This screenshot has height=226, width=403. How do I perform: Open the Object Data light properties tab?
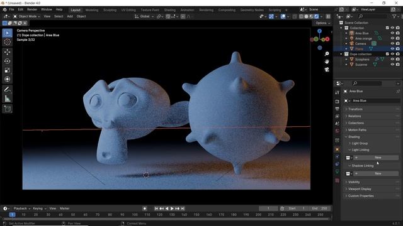[x=338, y=171]
